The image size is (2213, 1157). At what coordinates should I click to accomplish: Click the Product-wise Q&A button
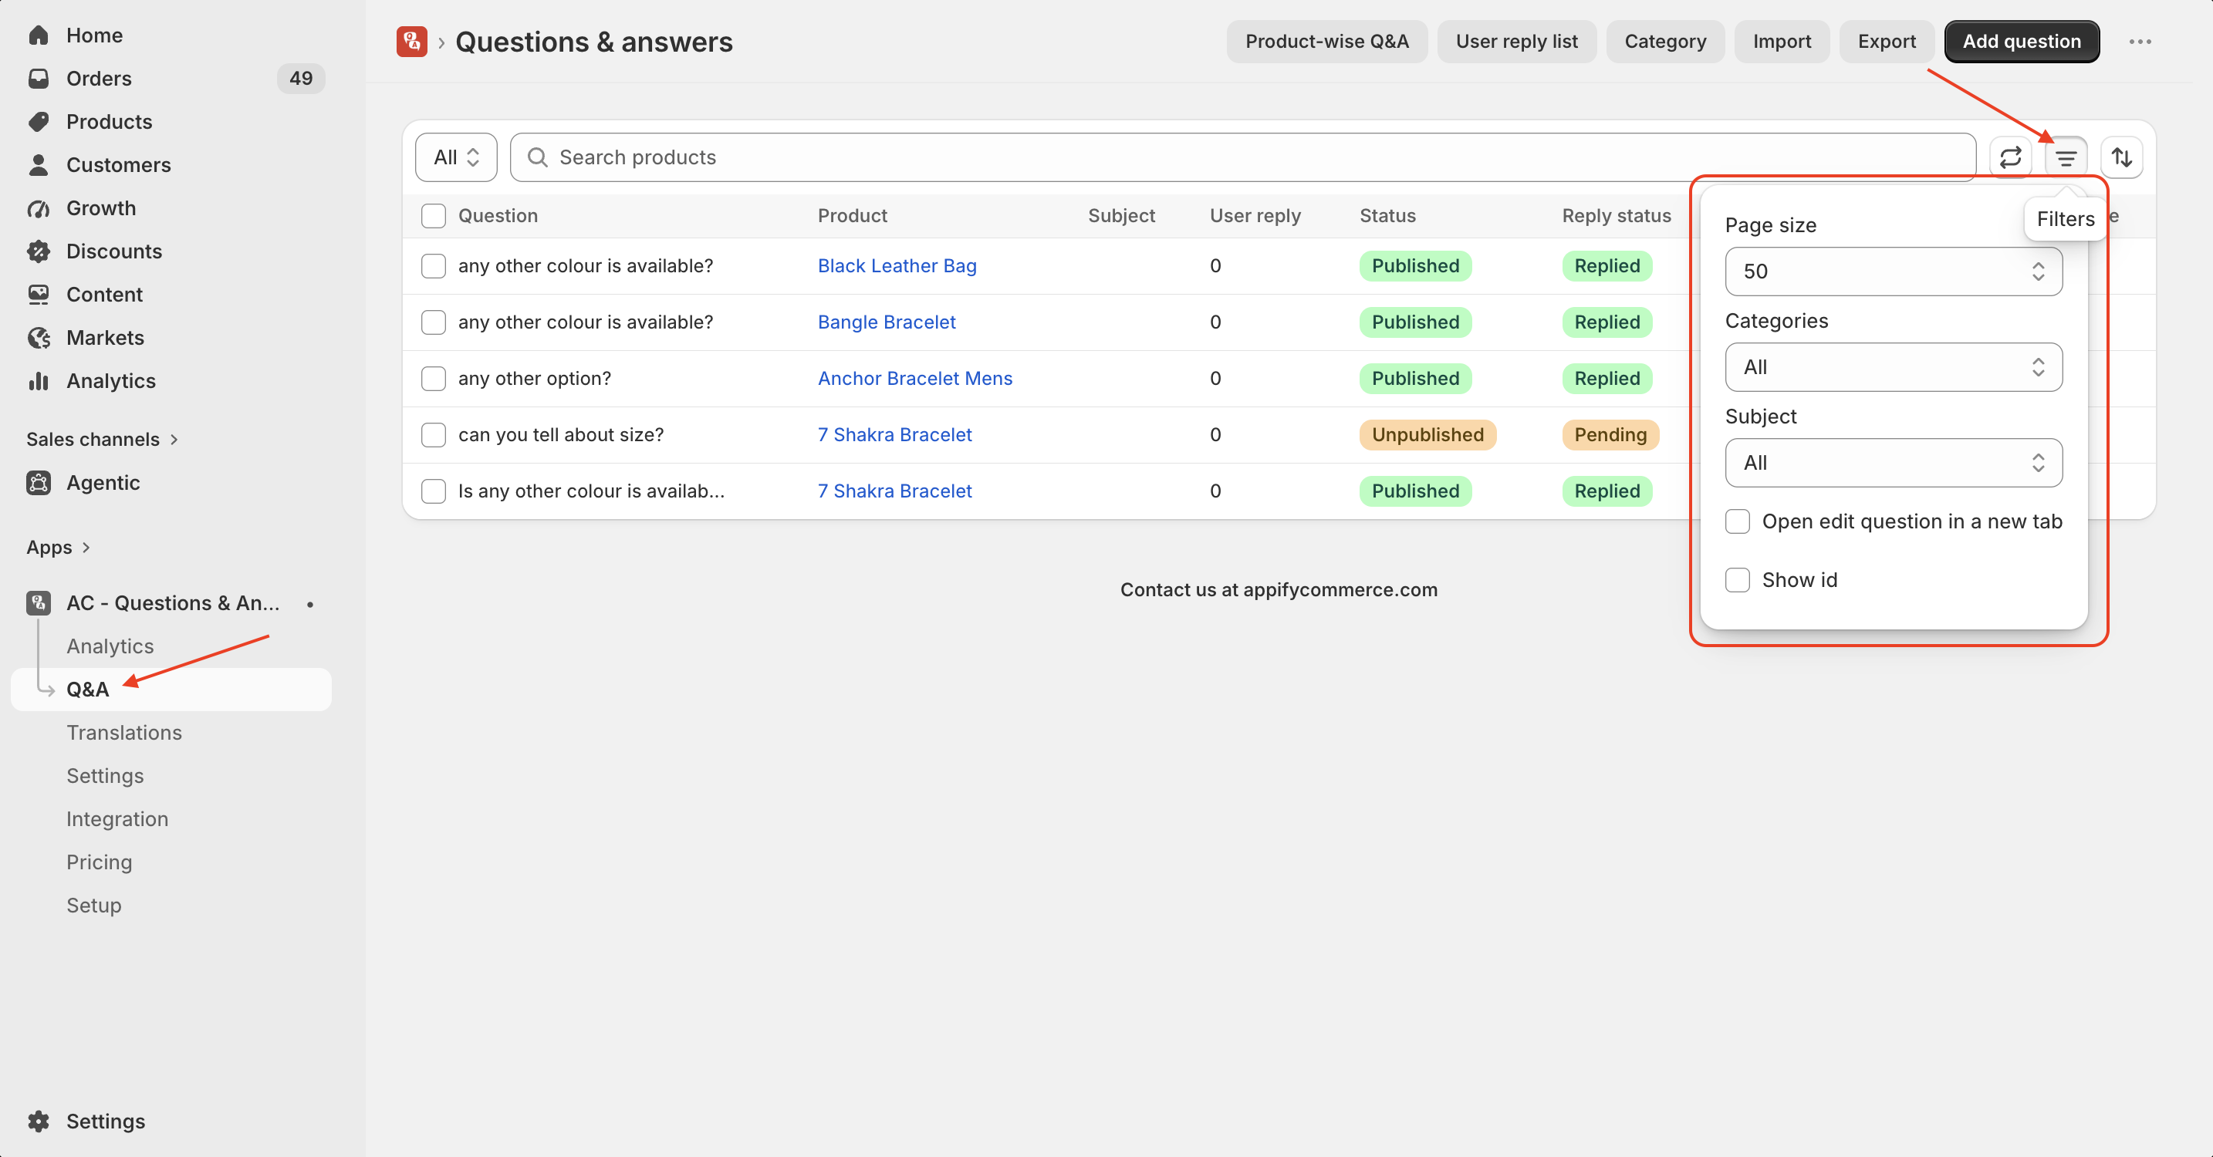pos(1326,41)
